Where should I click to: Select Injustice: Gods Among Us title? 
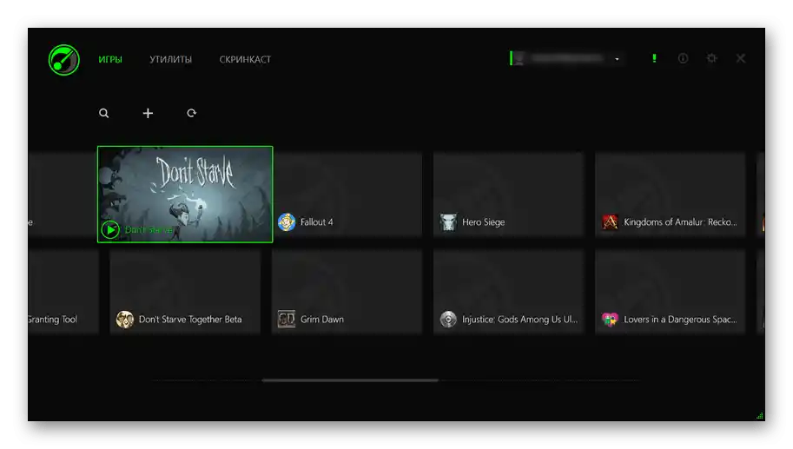pyautogui.click(x=519, y=320)
